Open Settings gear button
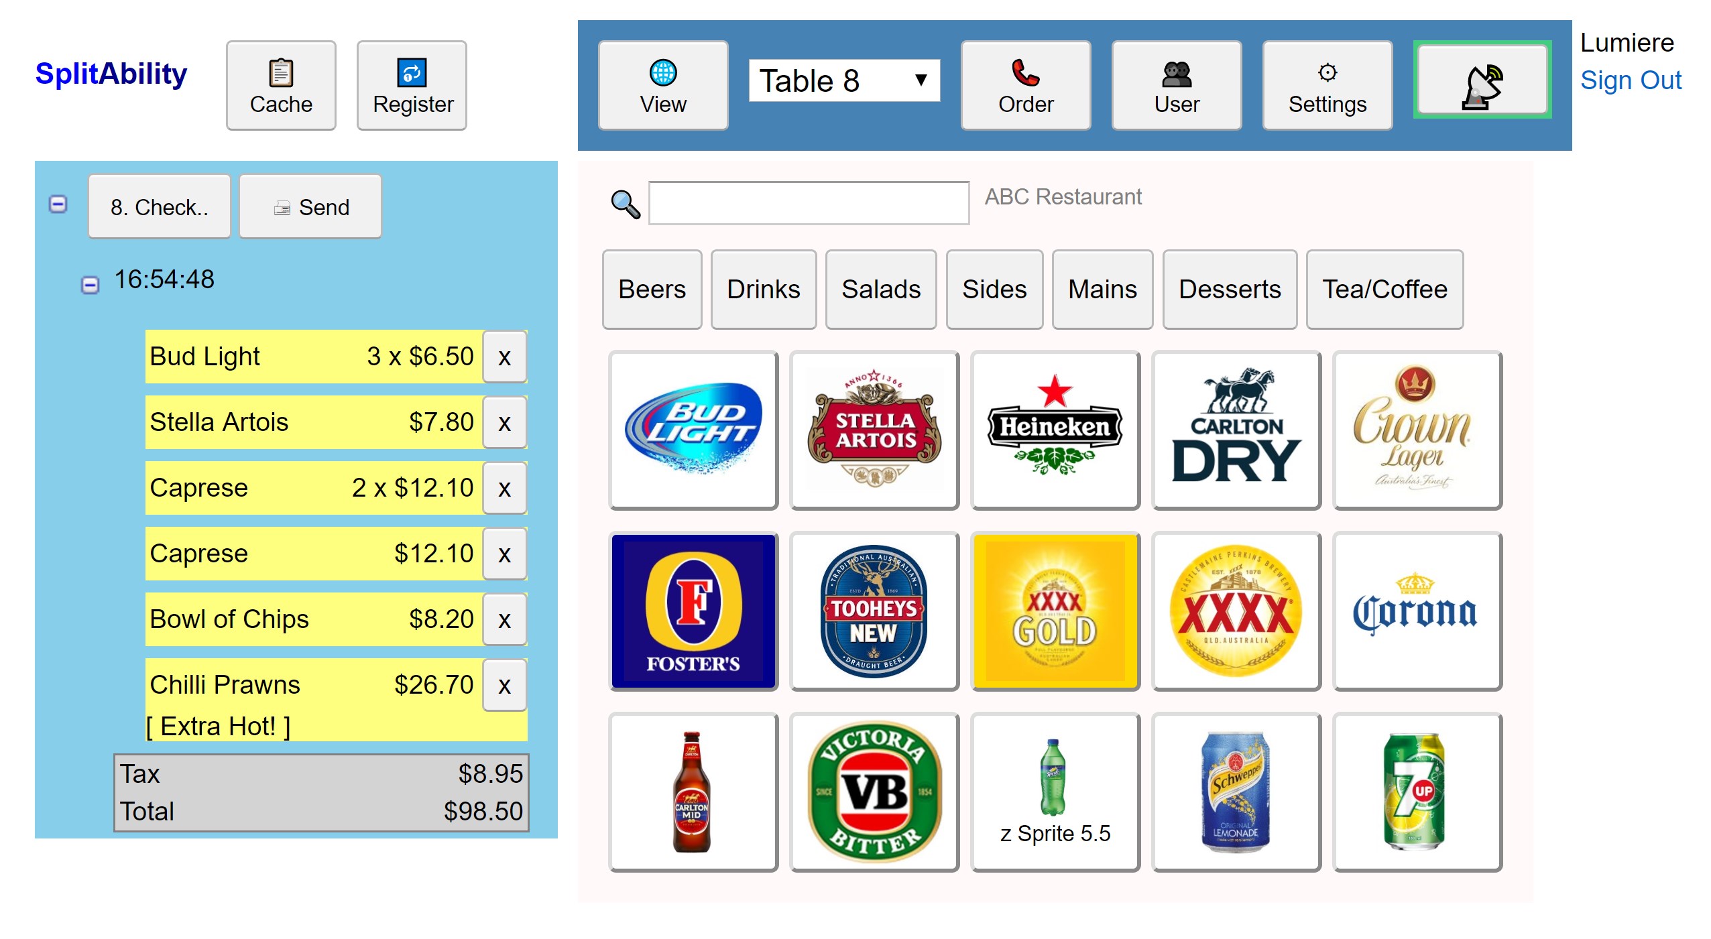This screenshot has width=1711, height=939. [1327, 86]
